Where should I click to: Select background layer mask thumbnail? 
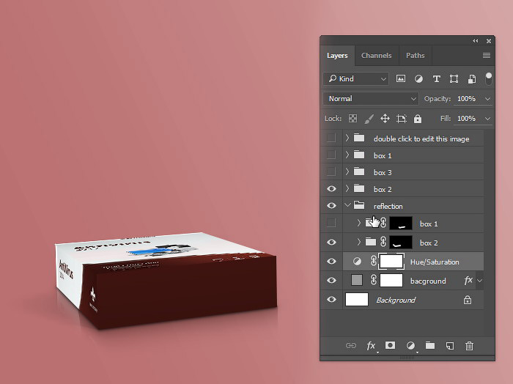[x=391, y=281]
